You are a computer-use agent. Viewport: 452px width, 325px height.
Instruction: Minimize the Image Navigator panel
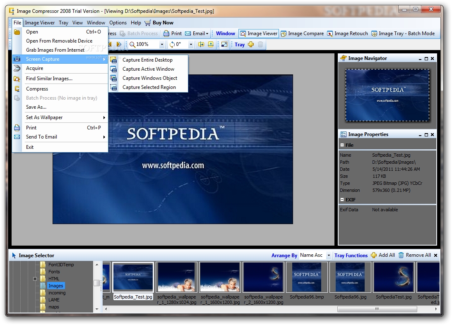coord(420,59)
